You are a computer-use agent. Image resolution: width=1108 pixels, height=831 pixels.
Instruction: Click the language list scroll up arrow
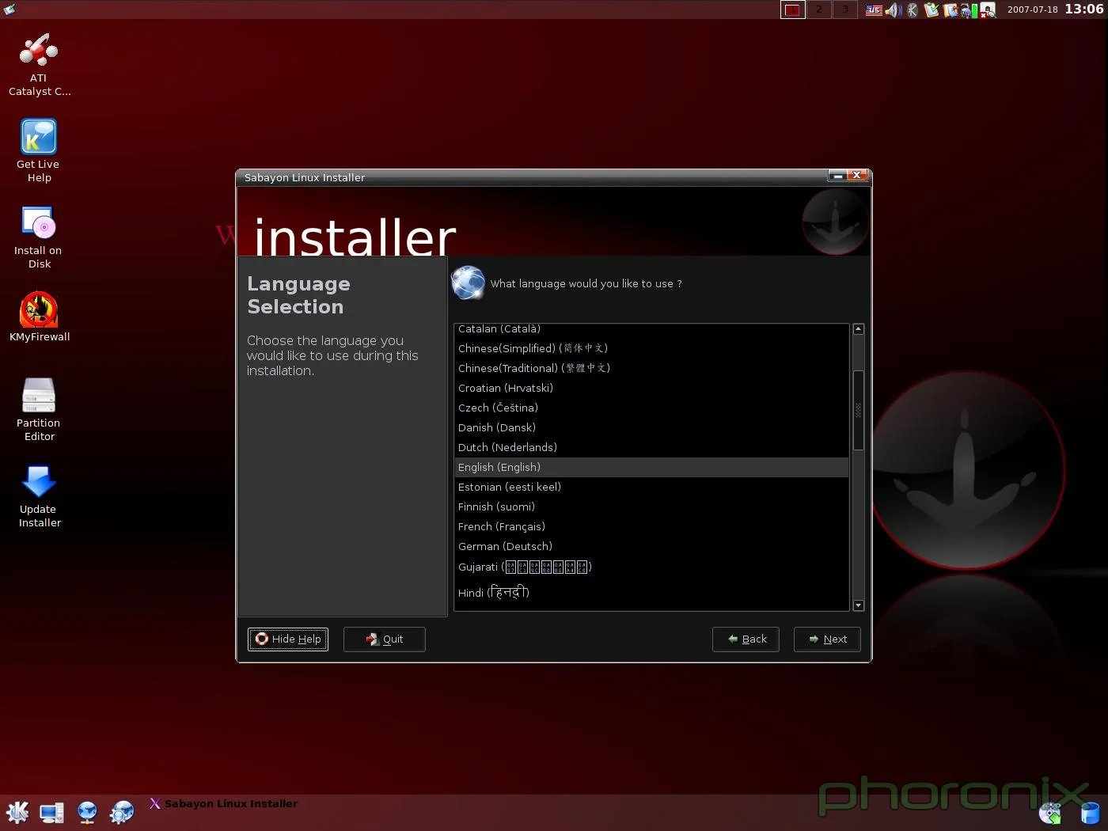(x=858, y=329)
